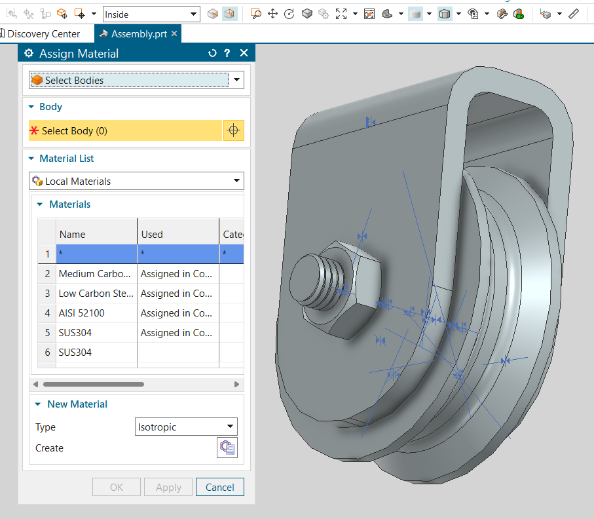Click the materials table horizontal scrollbar
Image resolution: width=594 pixels, height=519 pixels.
click(93, 384)
